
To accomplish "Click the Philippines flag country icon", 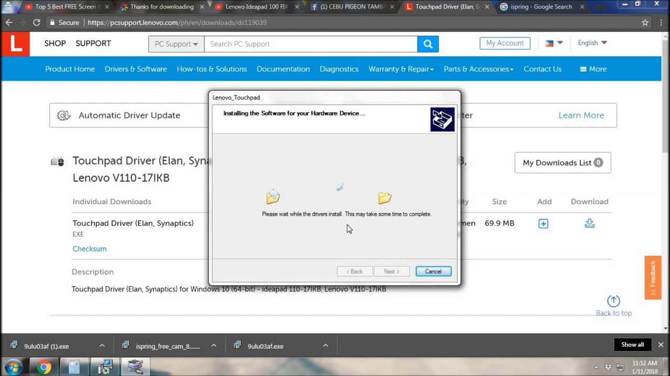I will point(549,43).
